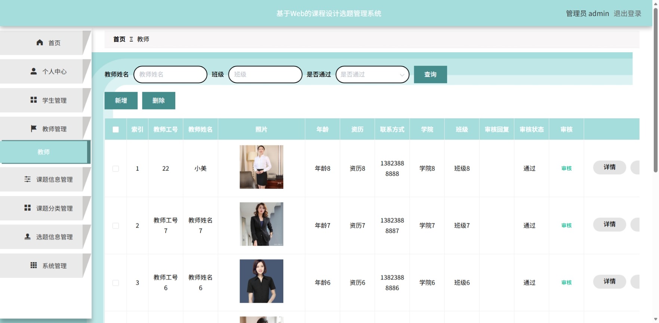The height and width of the screenshot is (323, 659).
Task: Click the flag icon beside 教师管理
Action: click(x=34, y=128)
